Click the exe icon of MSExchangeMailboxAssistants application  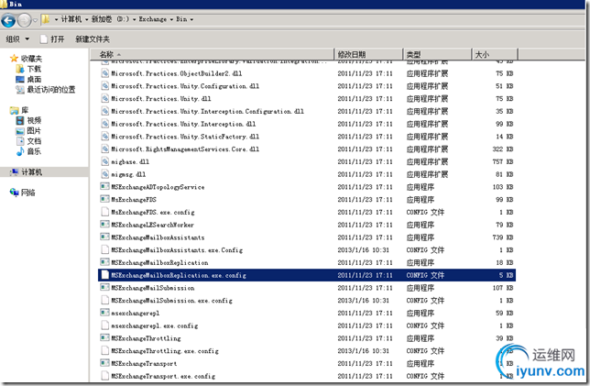tap(104, 237)
